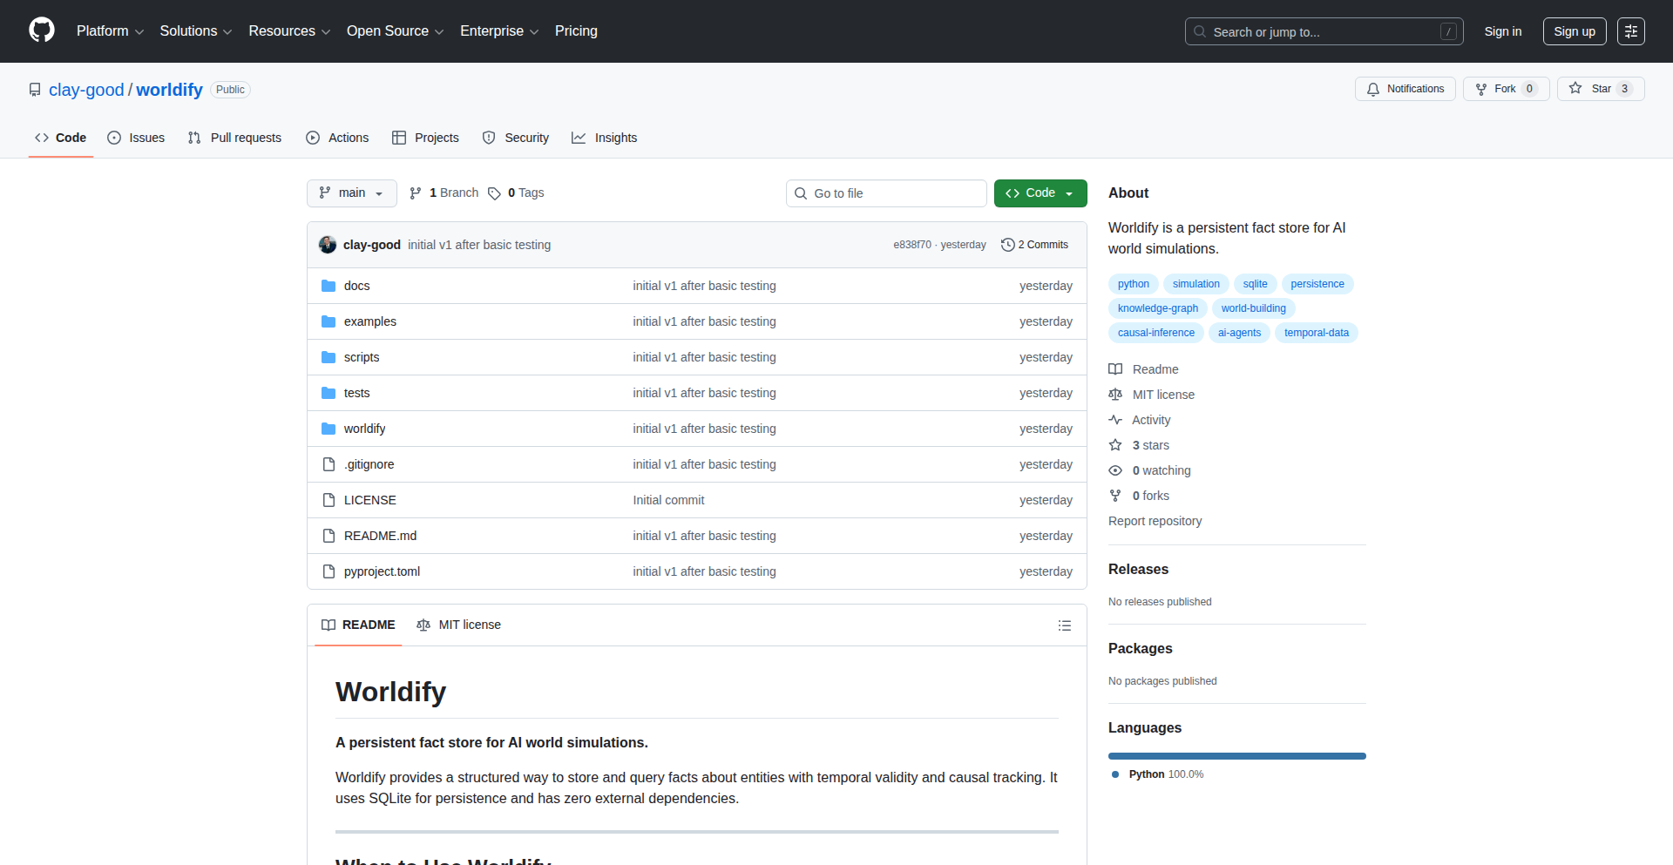Expand the green Code dropdown button
Screen dimensions: 1673x865
pyautogui.click(x=1040, y=193)
